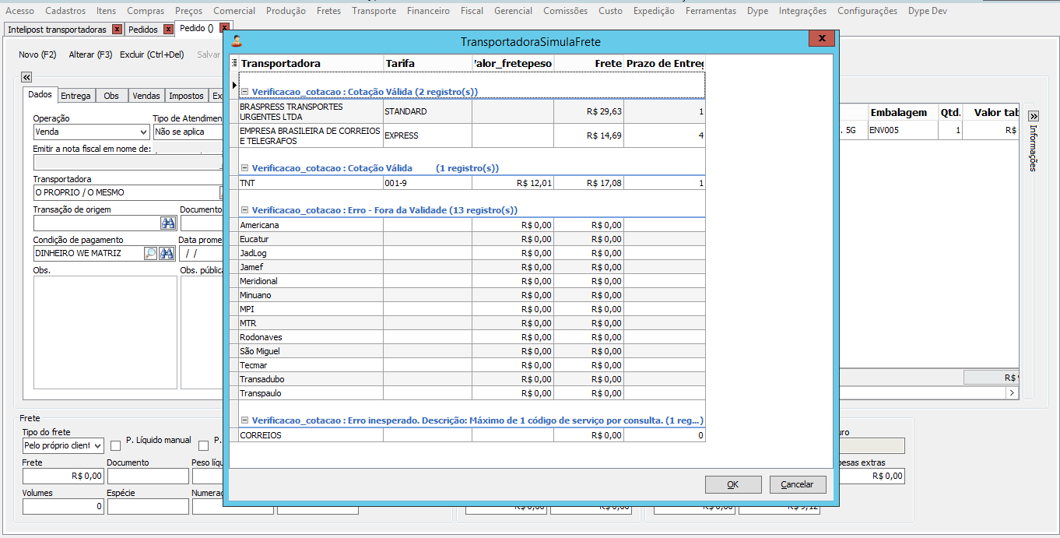The width and height of the screenshot is (1060, 538).
Task: Open the Financeiro menu
Action: 428,11
